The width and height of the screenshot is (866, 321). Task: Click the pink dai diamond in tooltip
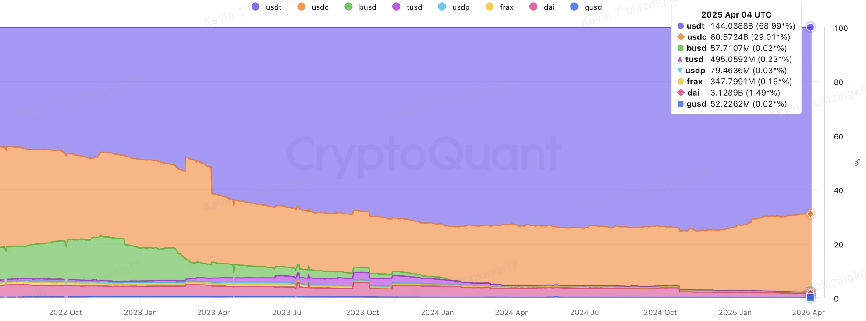point(681,93)
